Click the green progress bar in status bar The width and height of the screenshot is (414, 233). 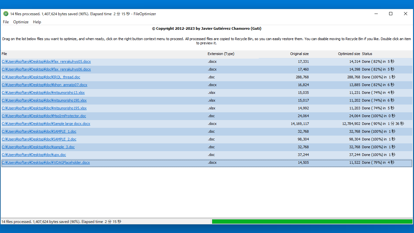312,222
